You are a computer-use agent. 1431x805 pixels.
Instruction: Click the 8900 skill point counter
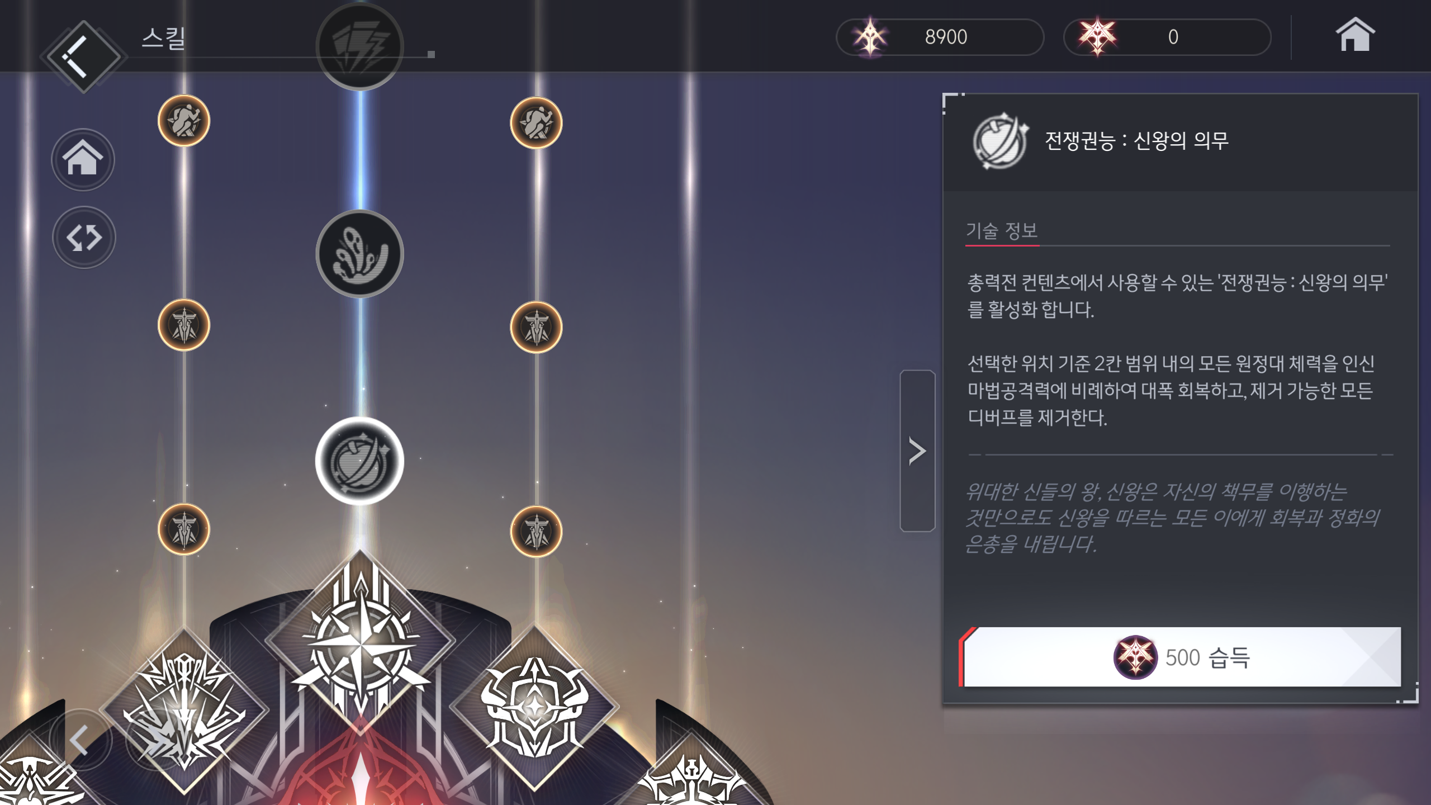click(x=940, y=37)
